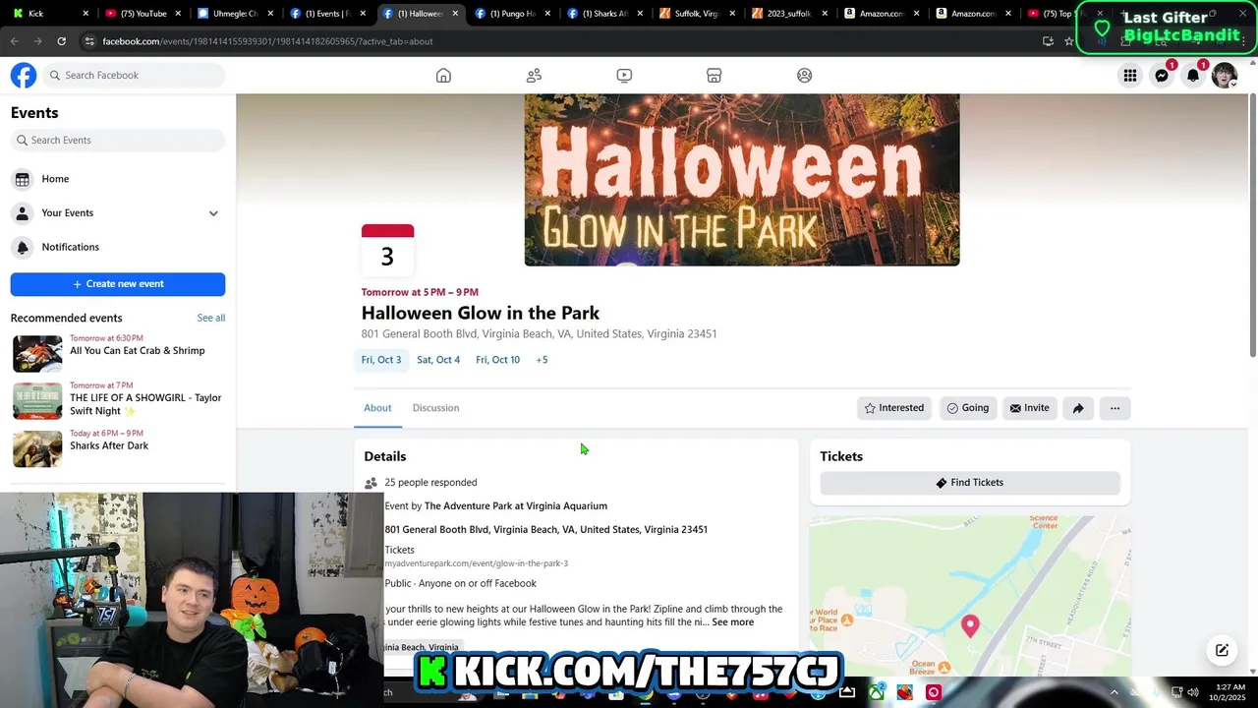Open Notifications in Events sidebar

tap(118, 247)
